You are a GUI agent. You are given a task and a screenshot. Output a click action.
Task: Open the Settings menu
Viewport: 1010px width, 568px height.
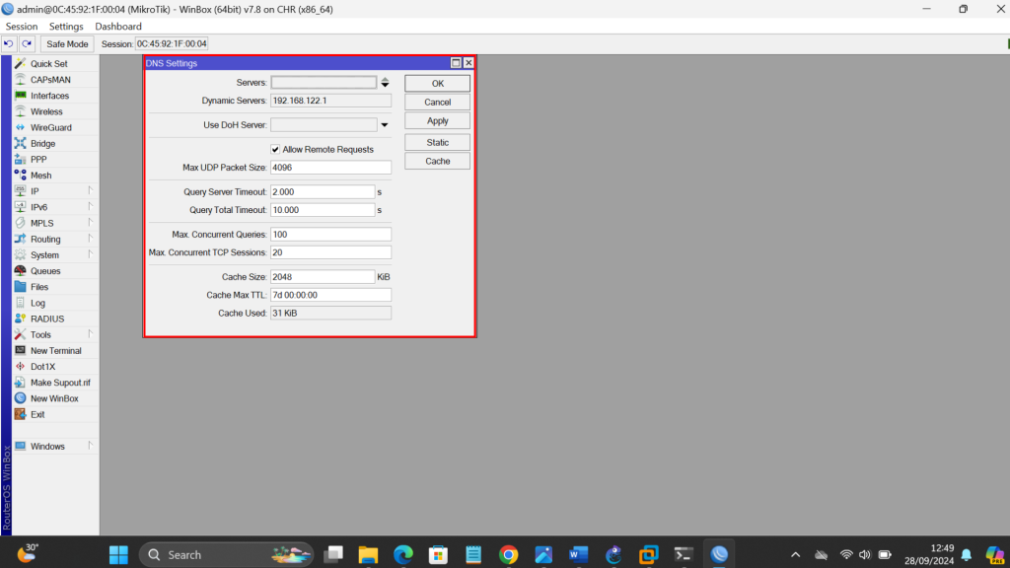66,27
